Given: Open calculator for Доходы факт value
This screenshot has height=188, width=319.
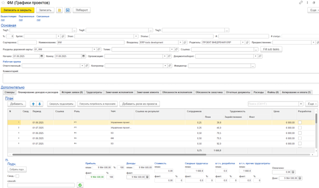Looking at the screenshot, I should click(x=147, y=177).
